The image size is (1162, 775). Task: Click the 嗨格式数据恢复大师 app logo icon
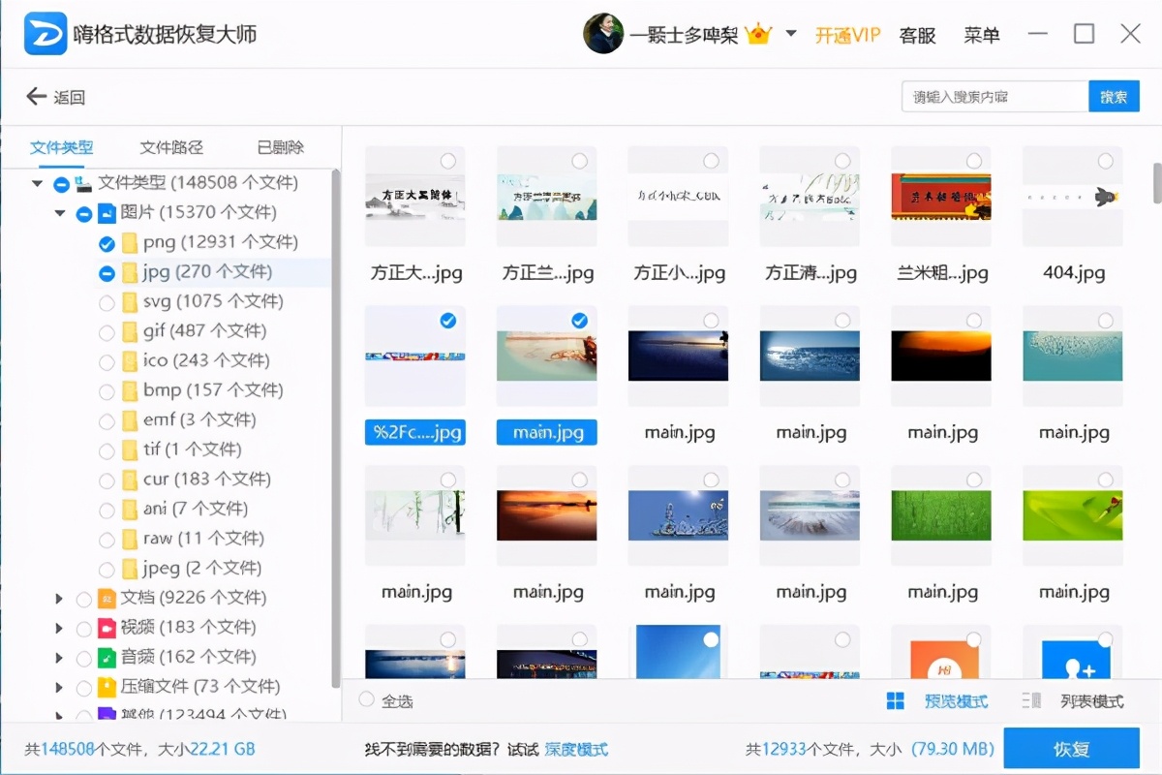pyautogui.click(x=46, y=33)
